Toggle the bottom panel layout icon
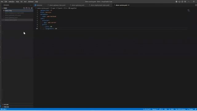The image size is (197, 111). 179,2
